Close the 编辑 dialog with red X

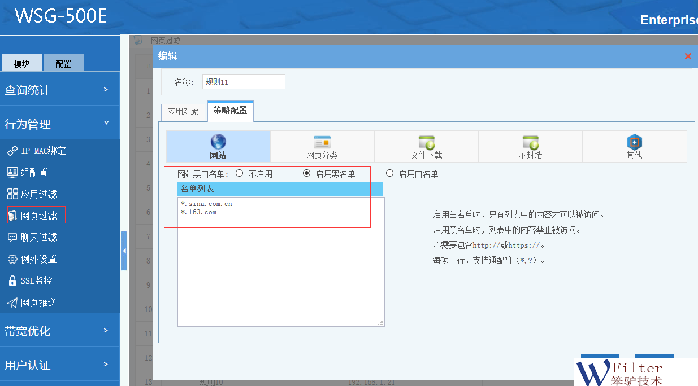pyautogui.click(x=688, y=56)
